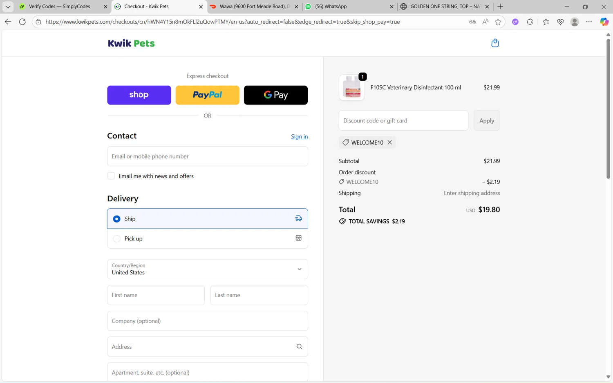Click the Apartment, suite field
Screen dimensions: 613x383
207,372
